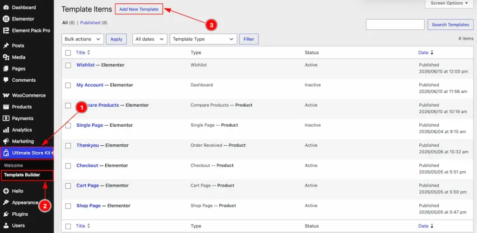
Task: Open the Cart Page template link
Action: 88,186
